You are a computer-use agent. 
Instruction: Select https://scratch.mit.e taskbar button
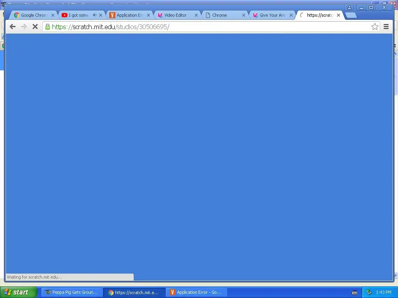[x=134, y=292]
